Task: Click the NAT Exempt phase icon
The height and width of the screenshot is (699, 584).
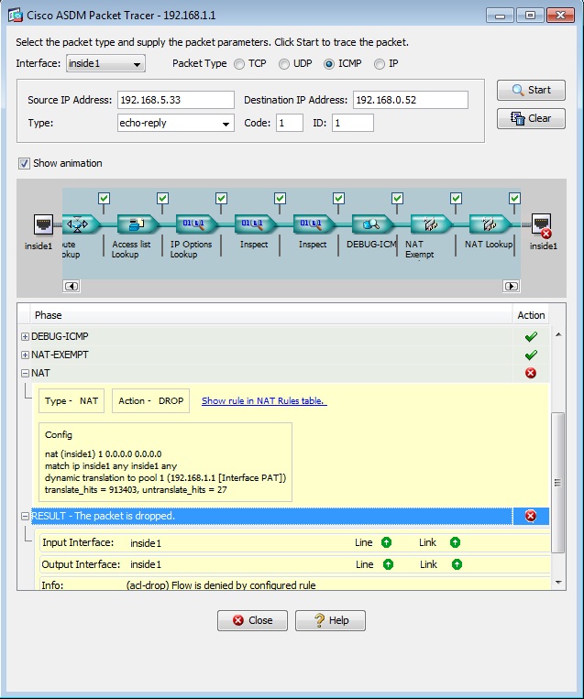Action: [432, 224]
